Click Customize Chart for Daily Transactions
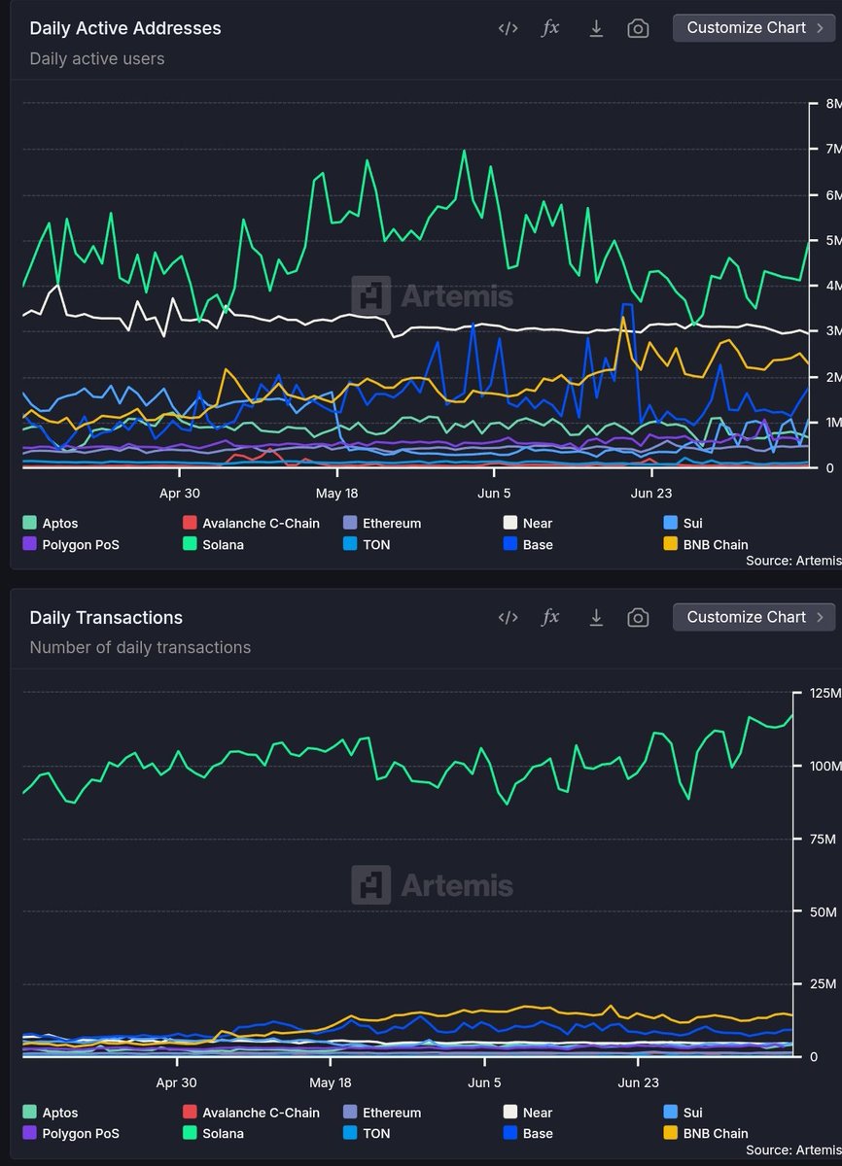 tap(754, 617)
